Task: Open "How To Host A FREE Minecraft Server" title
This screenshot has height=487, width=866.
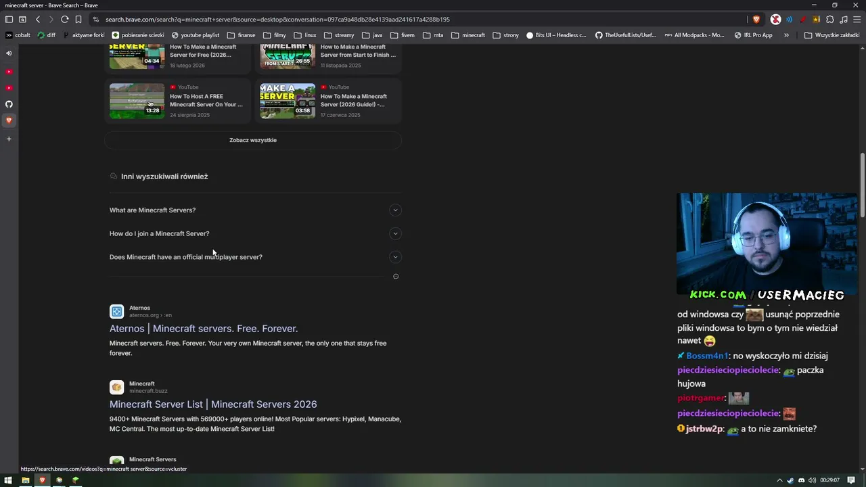Action: click(x=206, y=100)
